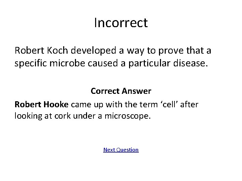Click the word 'looking' in the answer

[28, 116]
